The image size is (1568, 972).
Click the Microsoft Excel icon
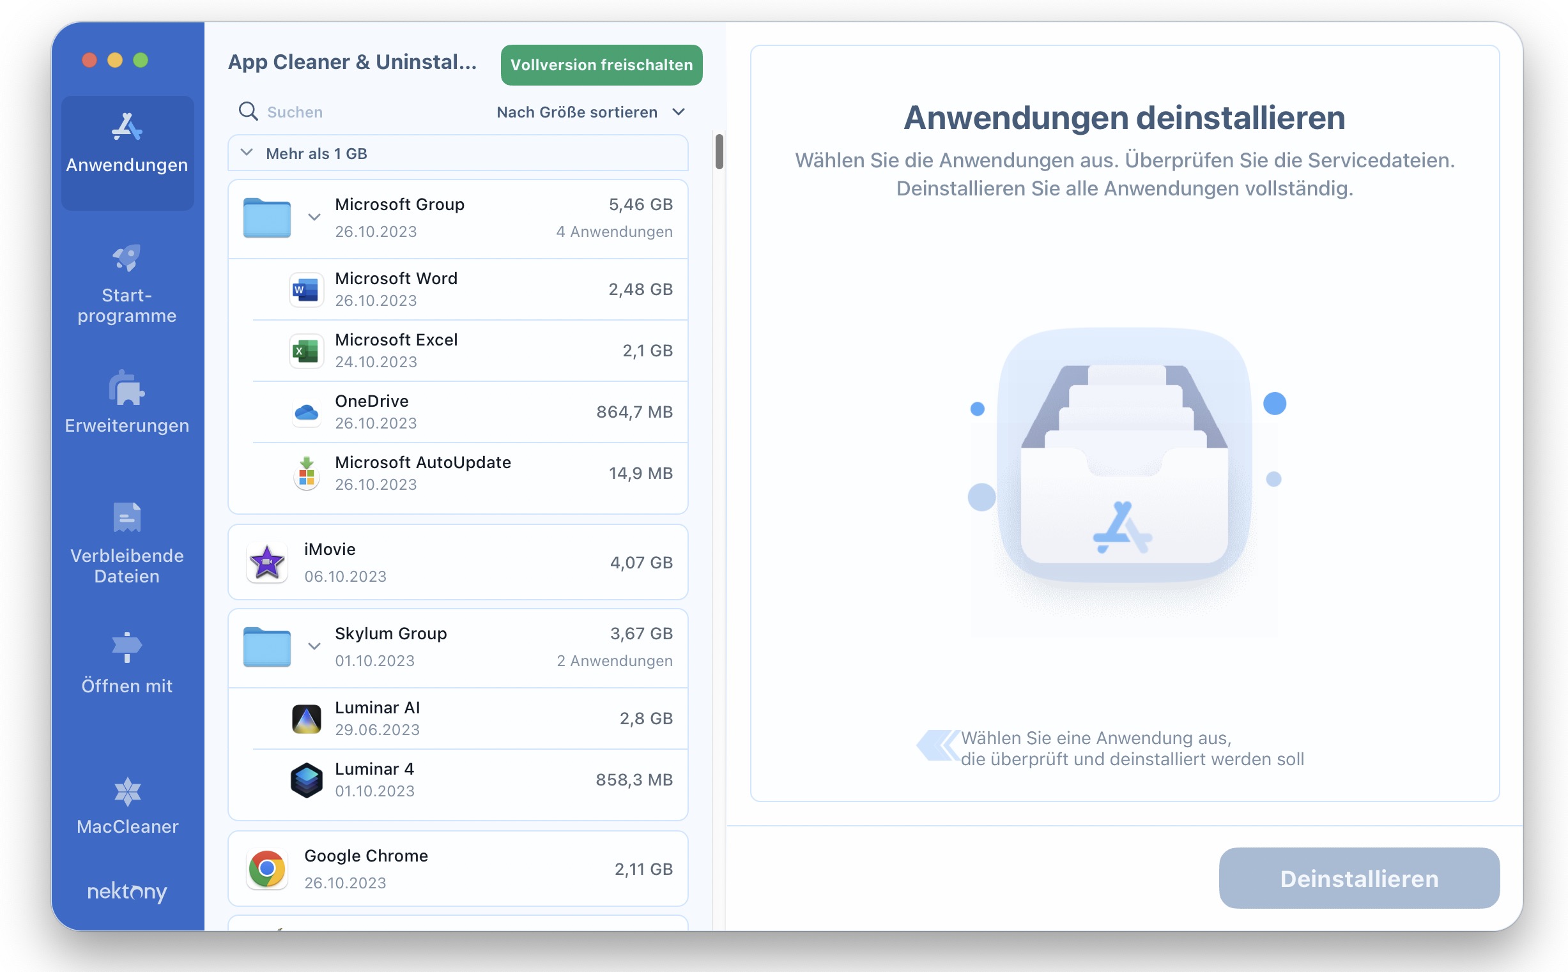(x=306, y=351)
